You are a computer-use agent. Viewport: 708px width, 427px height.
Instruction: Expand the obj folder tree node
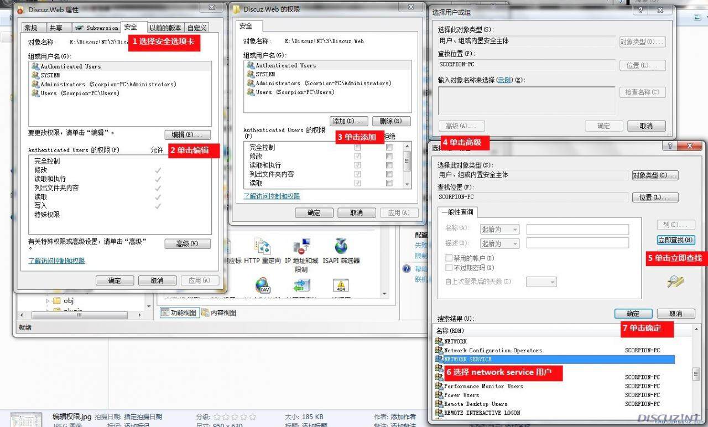point(48,301)
